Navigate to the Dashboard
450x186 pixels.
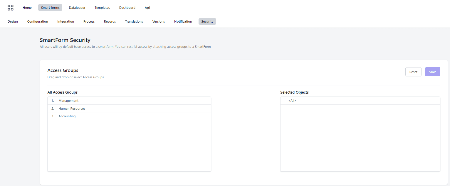coord(127,8)
